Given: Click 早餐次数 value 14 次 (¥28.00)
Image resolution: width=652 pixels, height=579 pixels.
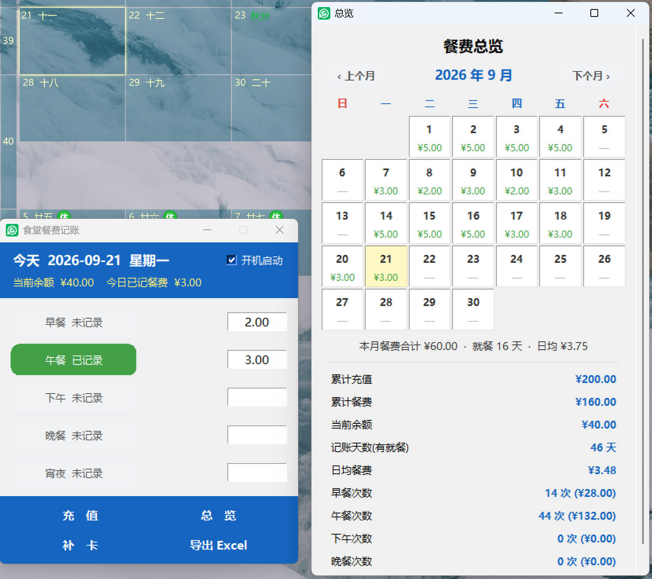Looking at the screenshot, I should click(x=580, y=493).
